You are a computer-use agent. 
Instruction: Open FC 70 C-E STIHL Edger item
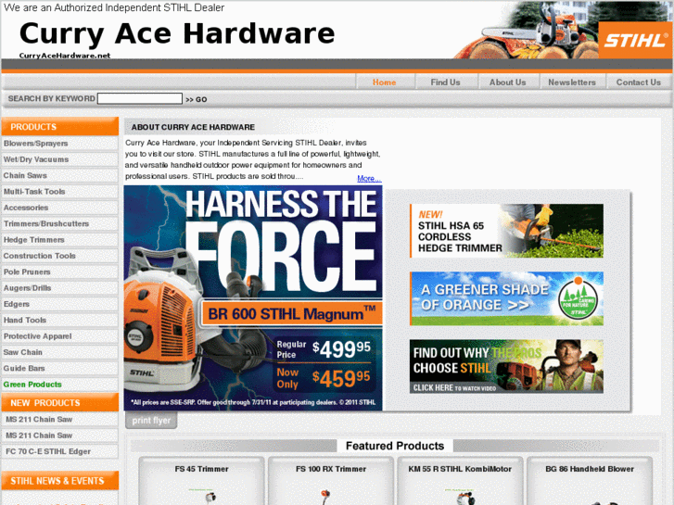[59, 451]
